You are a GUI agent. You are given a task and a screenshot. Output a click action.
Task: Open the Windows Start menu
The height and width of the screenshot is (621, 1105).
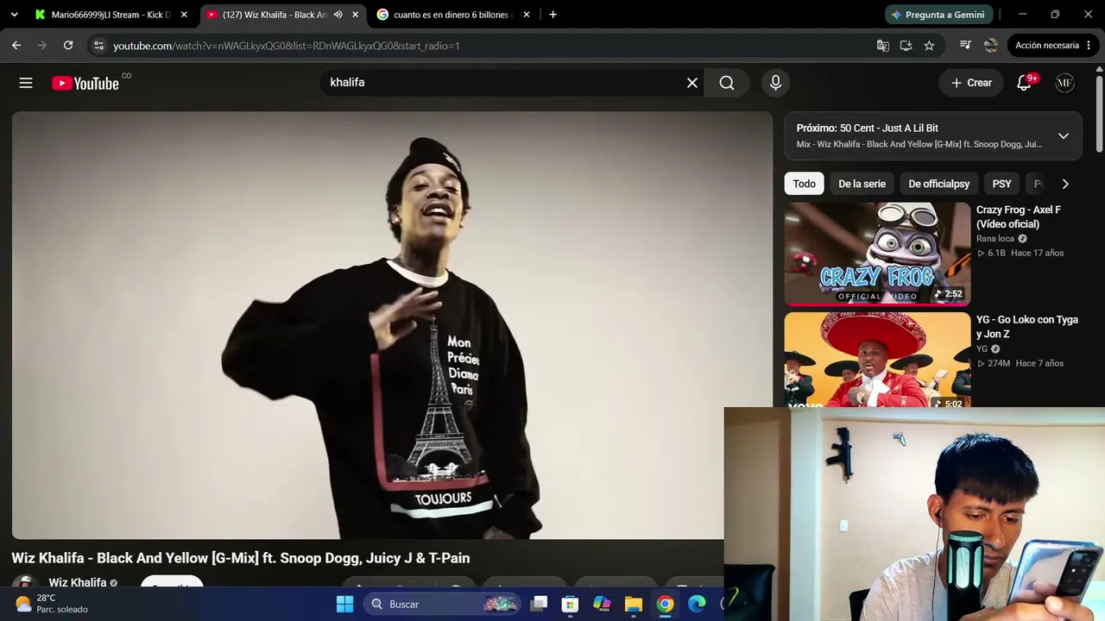point(344,604)
